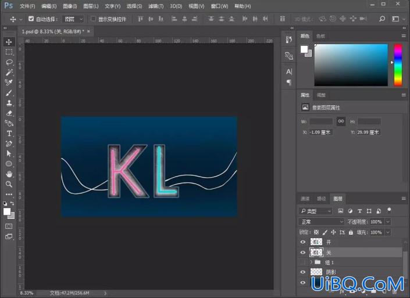Toggle Quick Mask mode icon
Viewport: 410px width, 298px height.
tap(9, 226)
